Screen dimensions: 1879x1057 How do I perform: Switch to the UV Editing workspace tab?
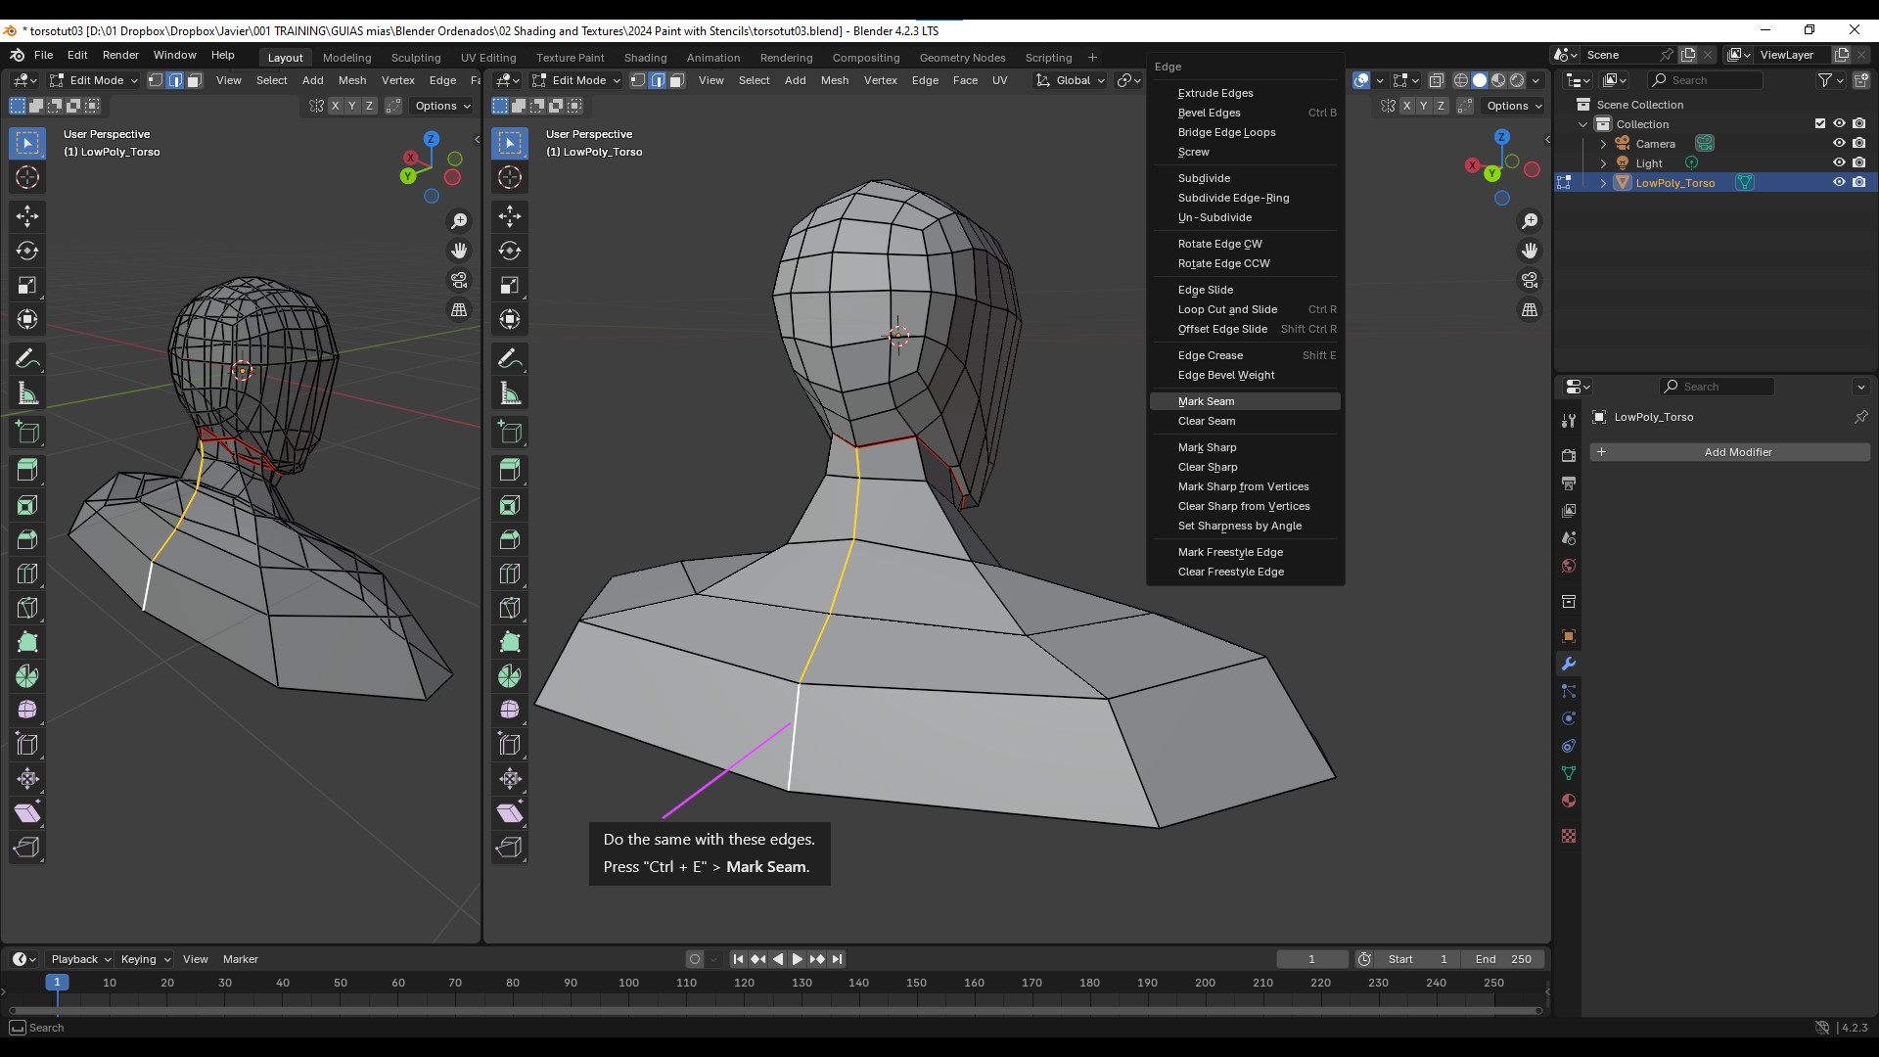point(488,58)
